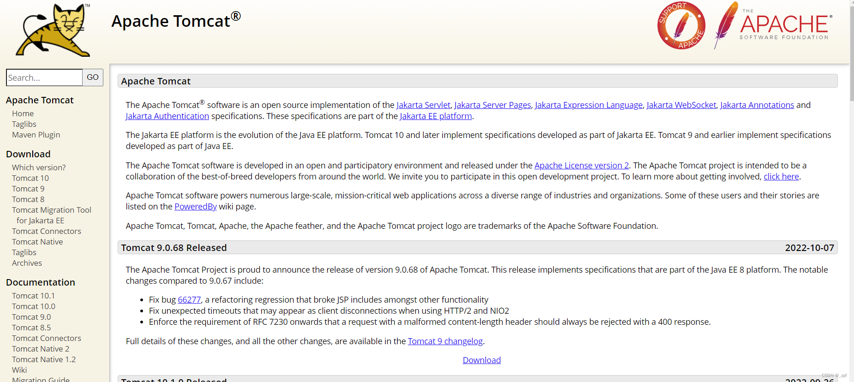Screen dimensions: 854x382
Task: Open the Home sidebar link
Action: (x=23, y=113)
